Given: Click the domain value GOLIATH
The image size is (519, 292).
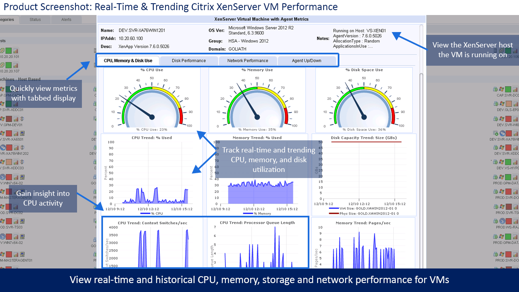Looking at the screenshot, I should pyautogui.click(x=238, y=49).
